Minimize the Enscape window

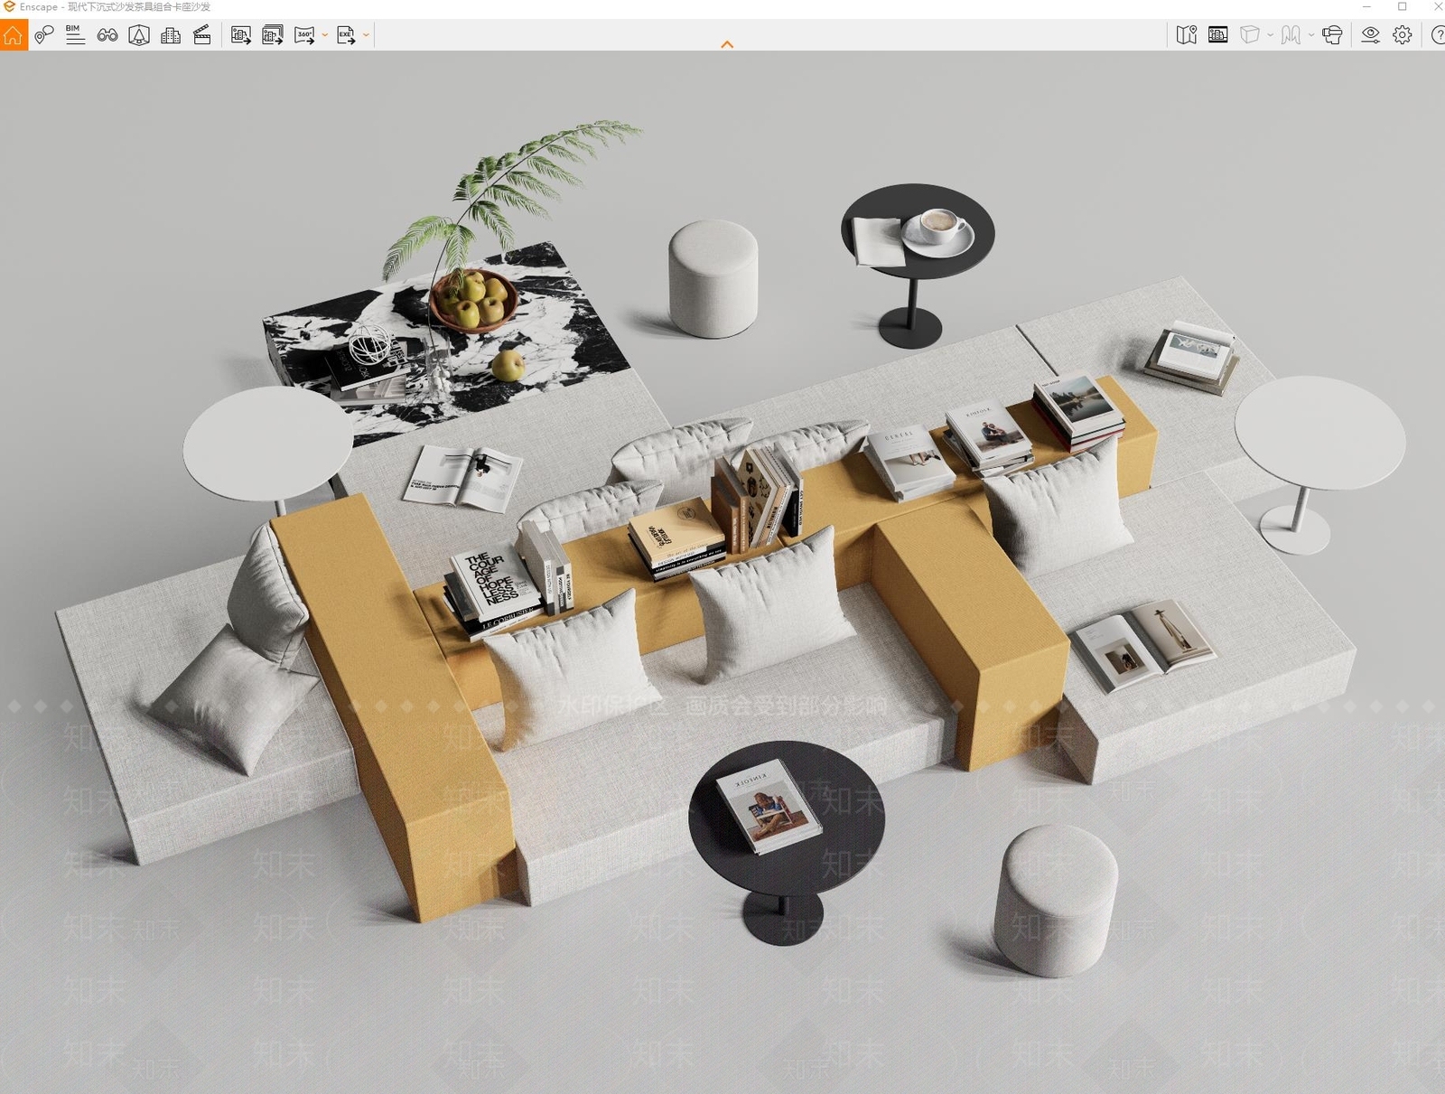[x=1366, y=6]
